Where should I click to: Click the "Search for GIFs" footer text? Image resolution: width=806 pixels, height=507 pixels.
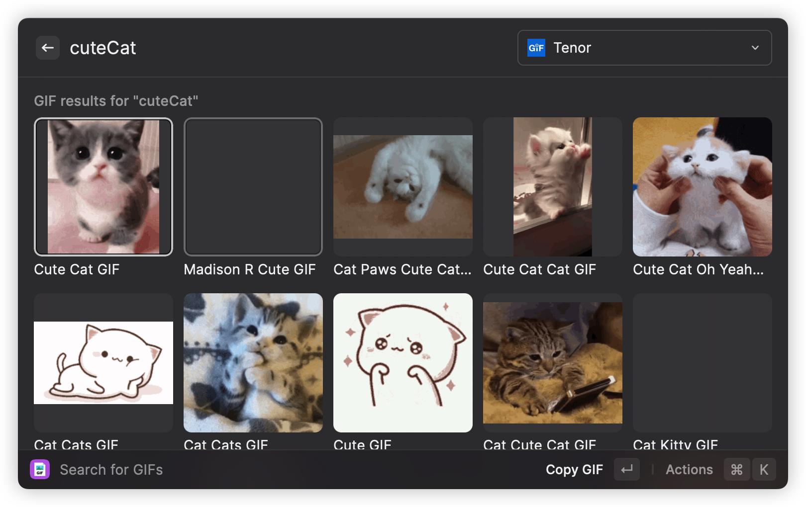[x=111, y=470]
